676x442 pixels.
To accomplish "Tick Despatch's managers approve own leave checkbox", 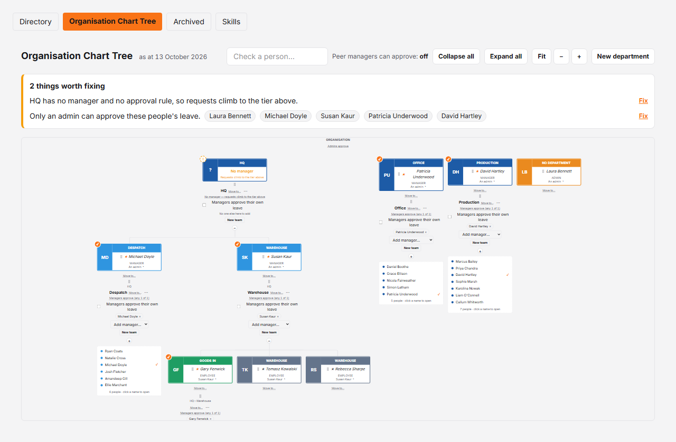I will pos(99,306).
